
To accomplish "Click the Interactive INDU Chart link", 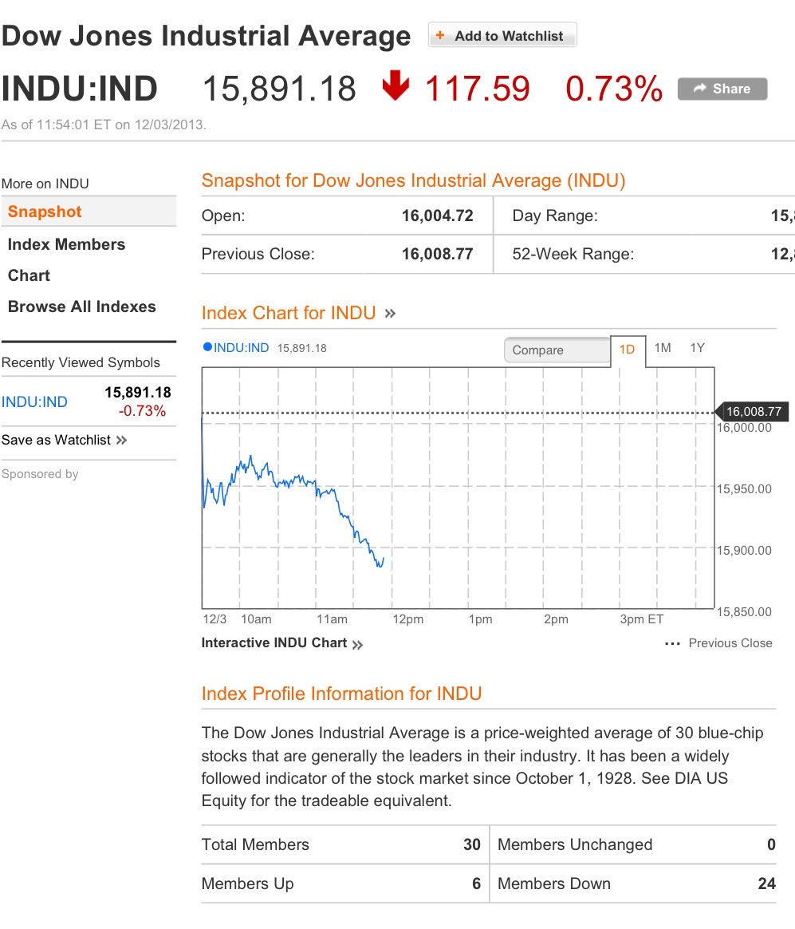I will pyautogui.click(x=274, y=642).
